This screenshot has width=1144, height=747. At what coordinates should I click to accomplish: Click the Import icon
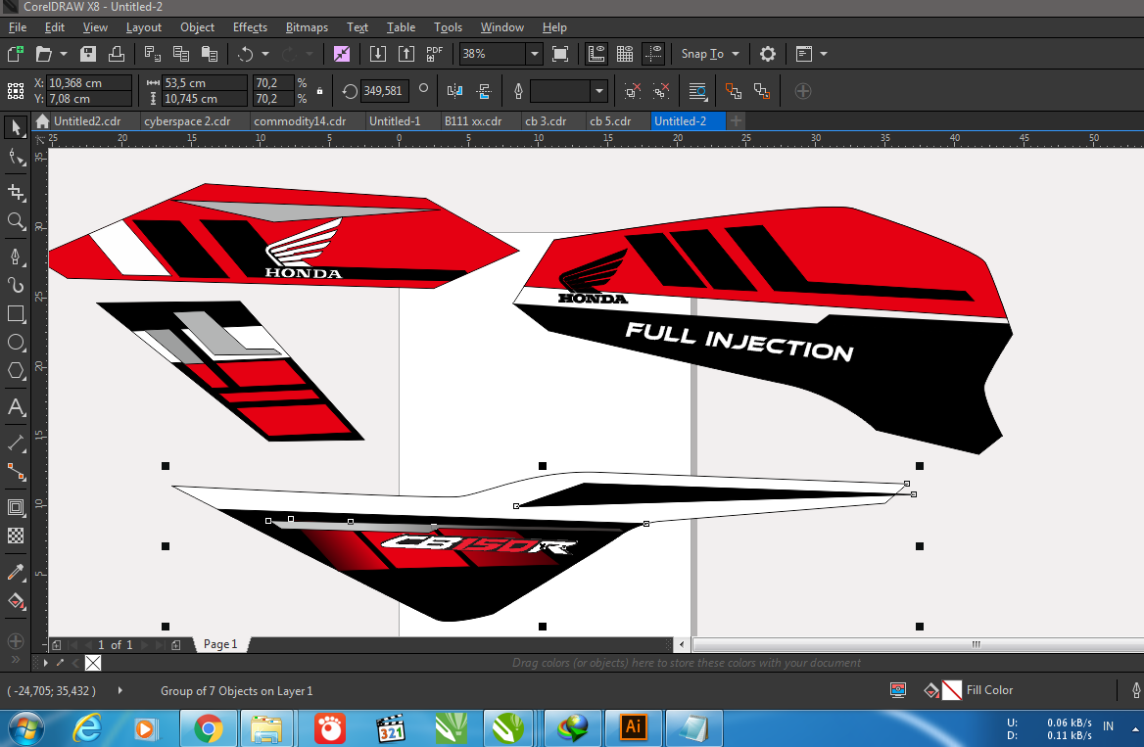click(x=378, y=54)
